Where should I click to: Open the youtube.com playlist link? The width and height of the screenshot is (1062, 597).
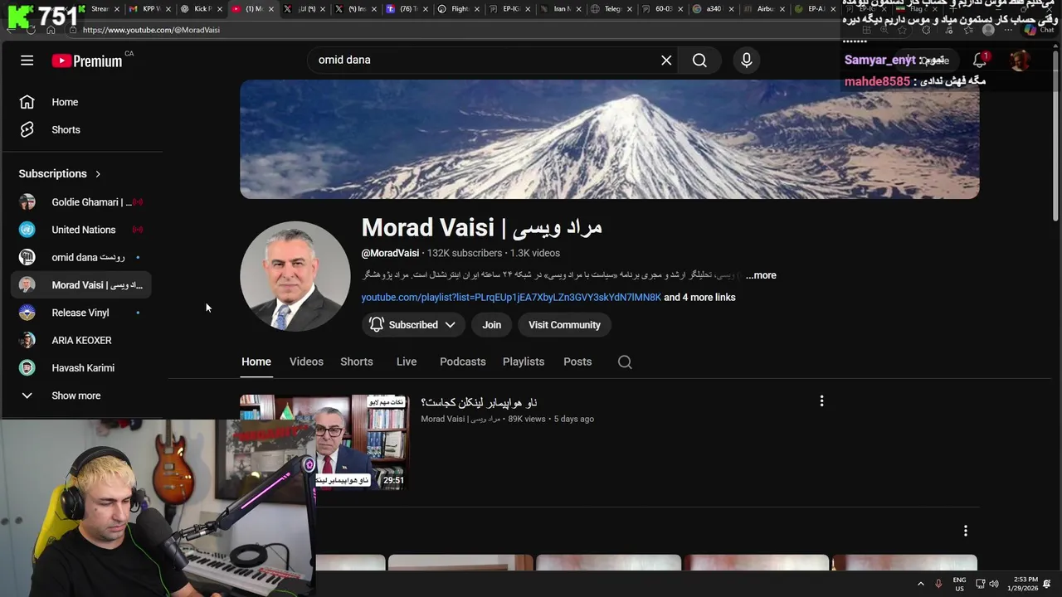511,297
